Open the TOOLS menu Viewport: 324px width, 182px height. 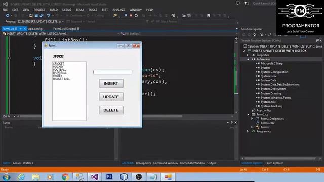93,10
